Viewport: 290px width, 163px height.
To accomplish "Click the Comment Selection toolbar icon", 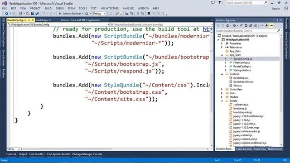I will 138,14.
